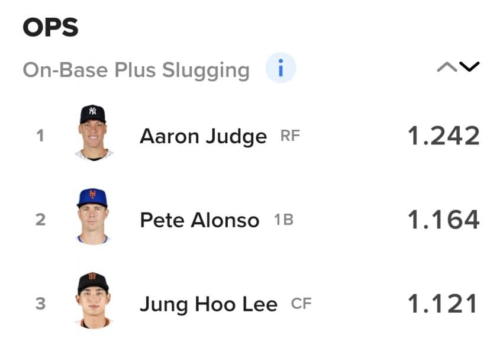Click the up chevron arrow
Viewport: 503px width, 354px height.
[x=447, y=67]
